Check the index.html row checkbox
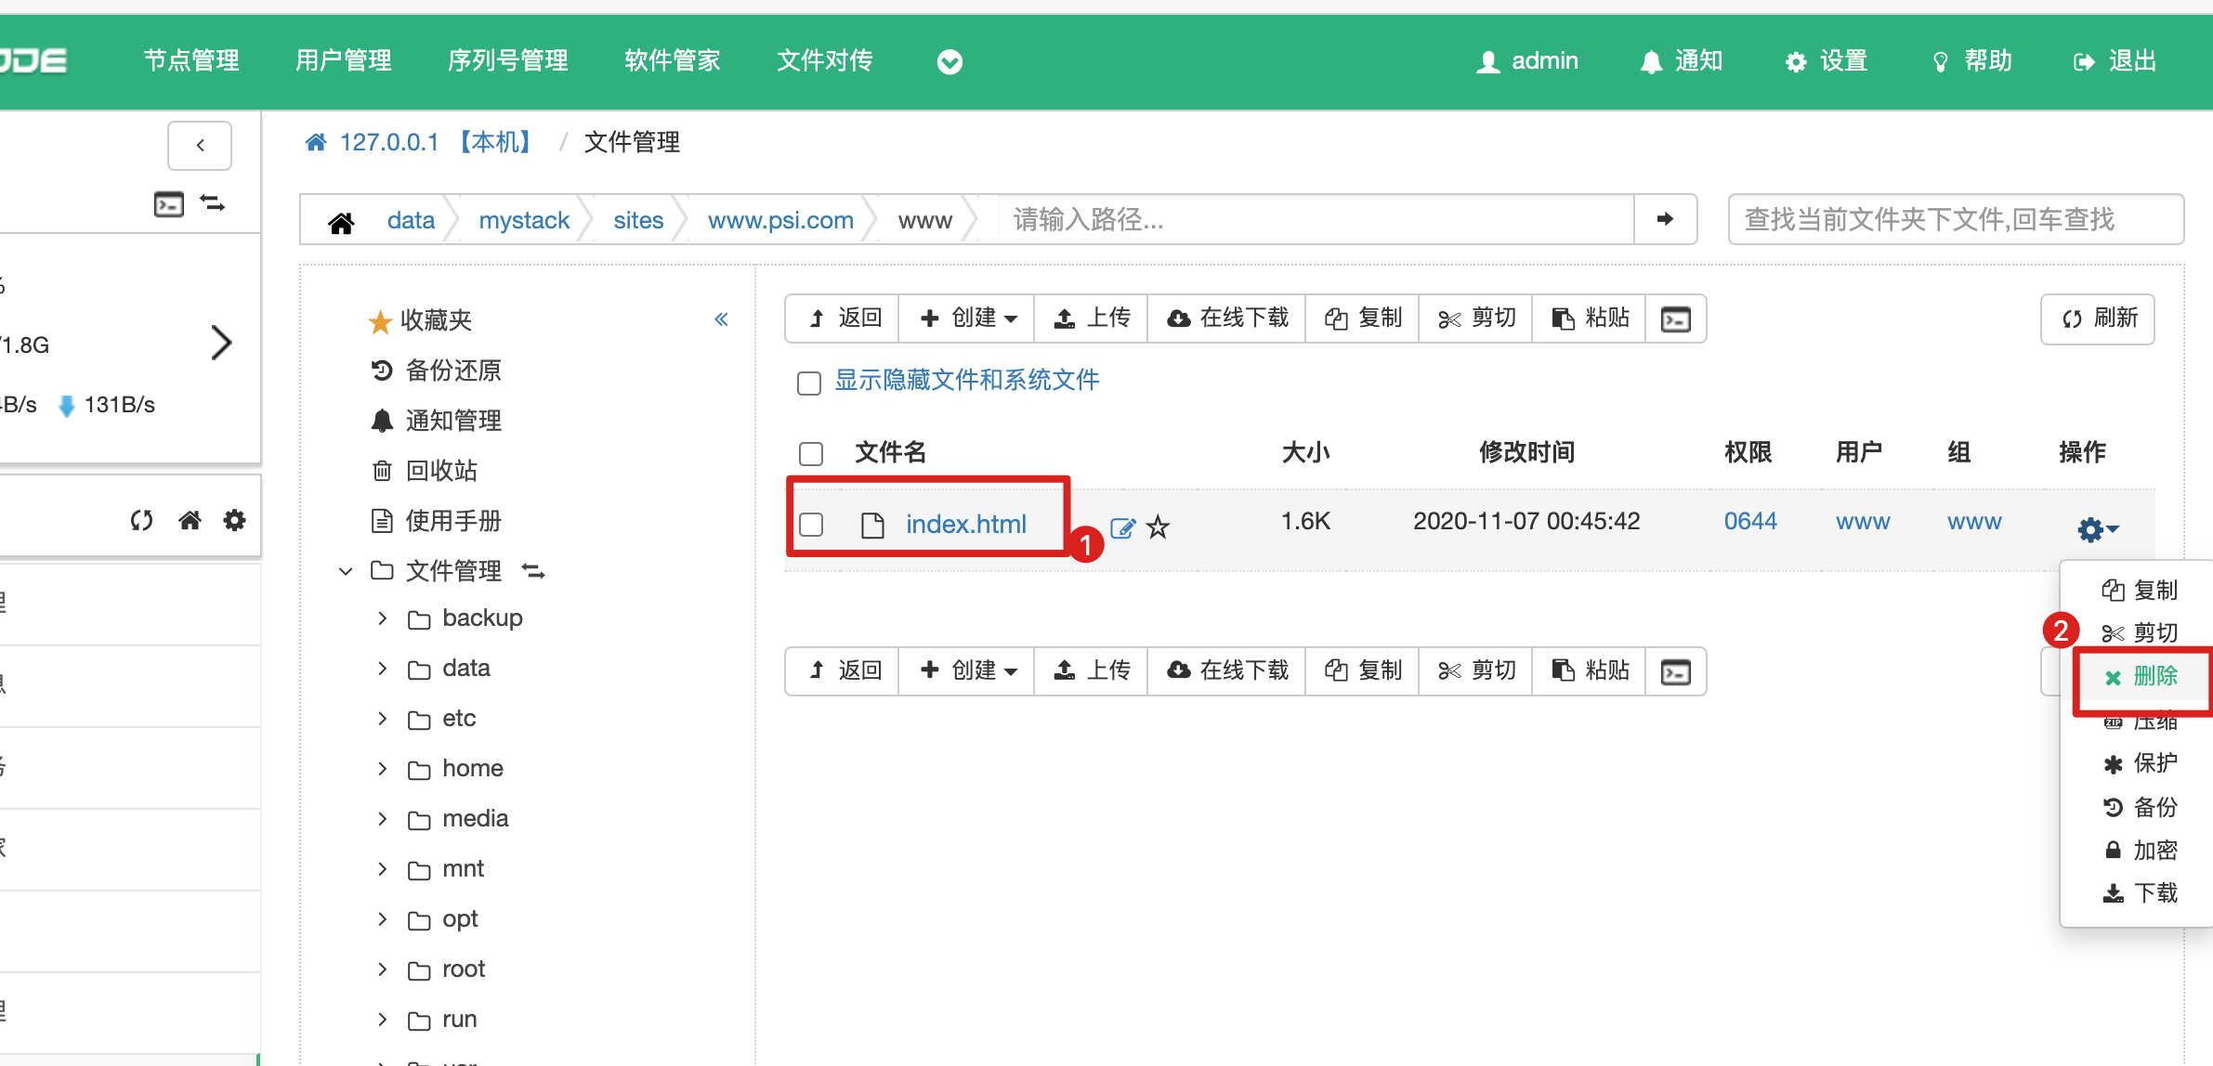2213x1066 pixels. click(811, 525)
